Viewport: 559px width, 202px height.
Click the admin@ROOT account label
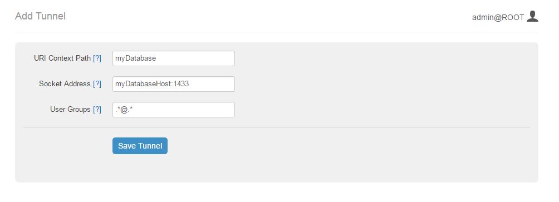[498, 17]
